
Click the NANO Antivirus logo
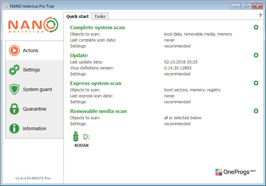33,25
